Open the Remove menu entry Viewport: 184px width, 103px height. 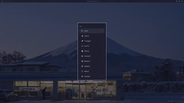[x=92, y=61]
